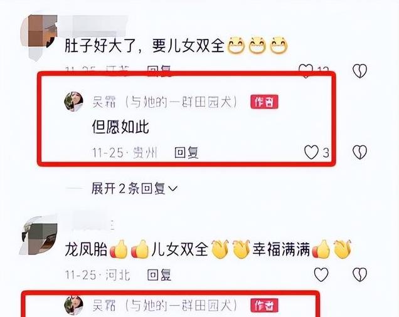Viewport: 399px width, 317px height.
Task: Dislike the 龙凤胎 comment with broken heart
Action: pyautogui.click(x=360, y=274)
